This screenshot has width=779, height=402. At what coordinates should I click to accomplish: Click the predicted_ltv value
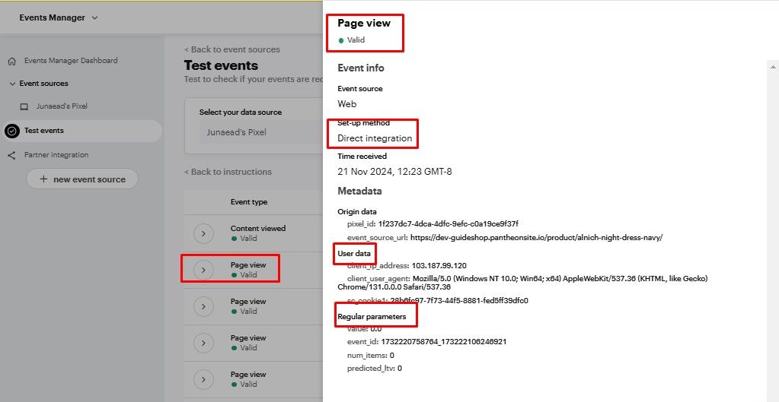(x=400, y=369)
